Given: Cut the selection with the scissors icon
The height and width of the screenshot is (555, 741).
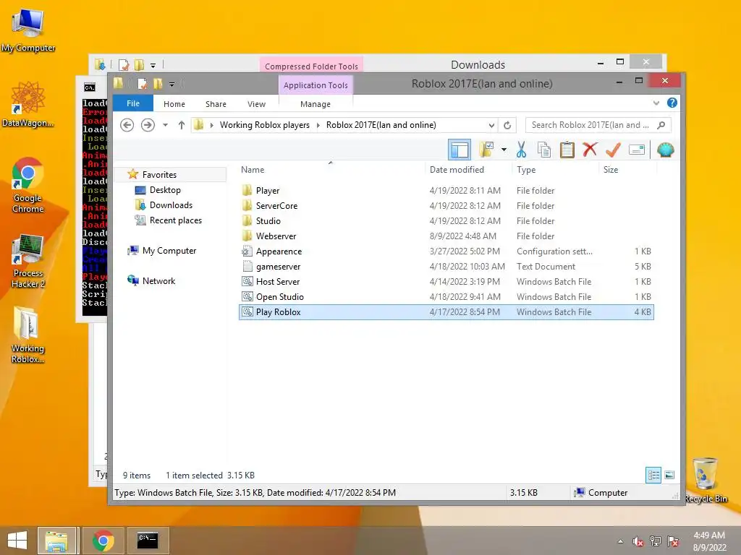Looking at the screenshot, I should coord(521,150).
